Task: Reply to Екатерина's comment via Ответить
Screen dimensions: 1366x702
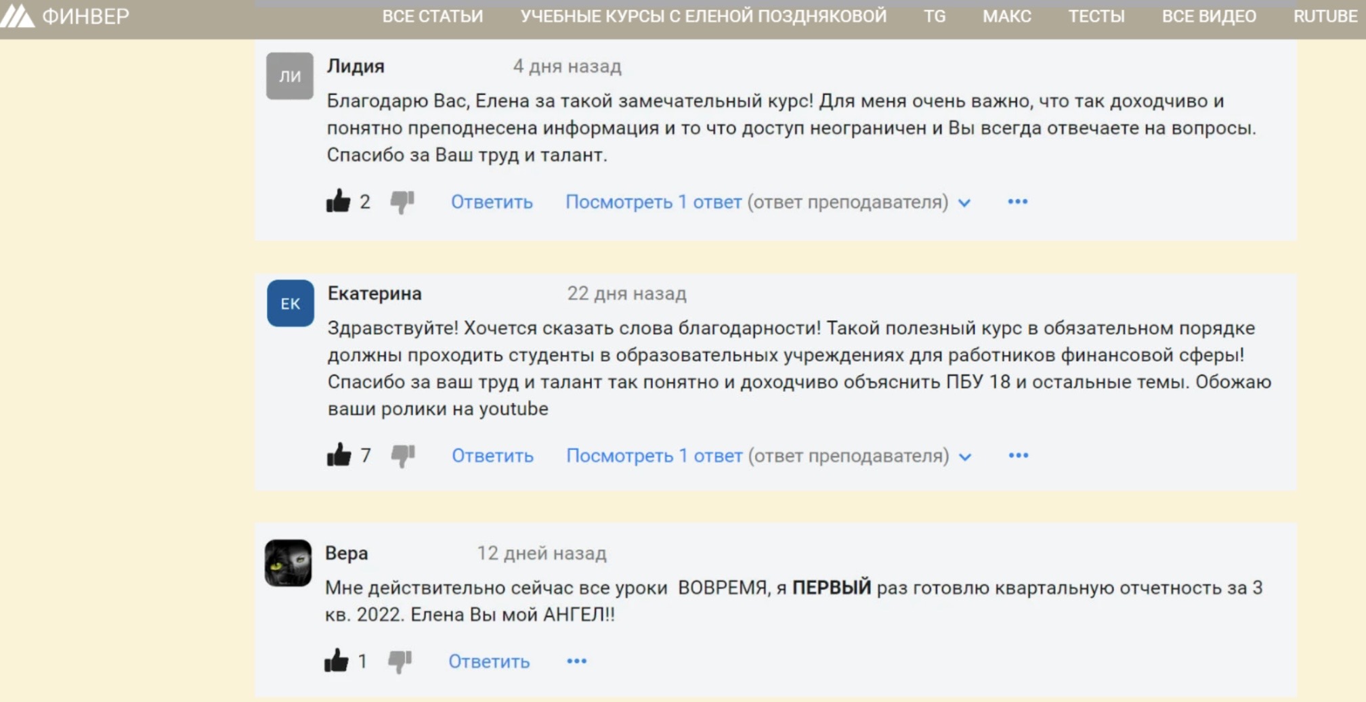Action: [492, 456]
